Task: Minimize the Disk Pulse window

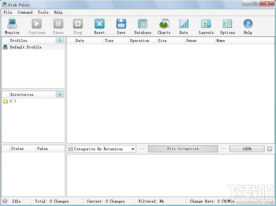Action: (x=246, y=3)
